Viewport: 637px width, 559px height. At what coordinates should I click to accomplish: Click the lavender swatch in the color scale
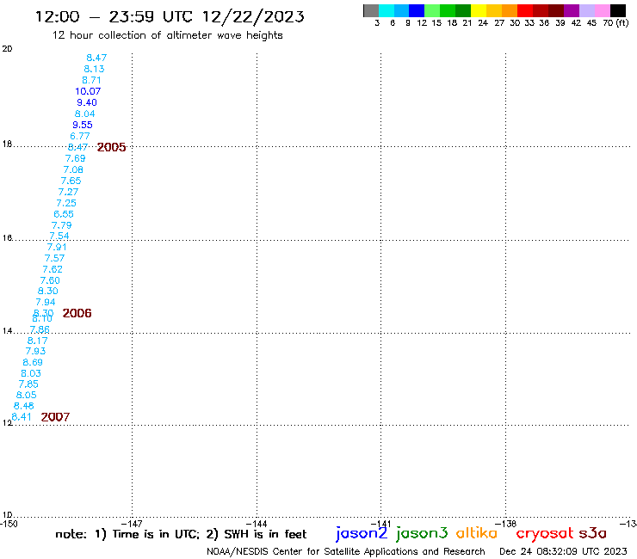[586, 10]
